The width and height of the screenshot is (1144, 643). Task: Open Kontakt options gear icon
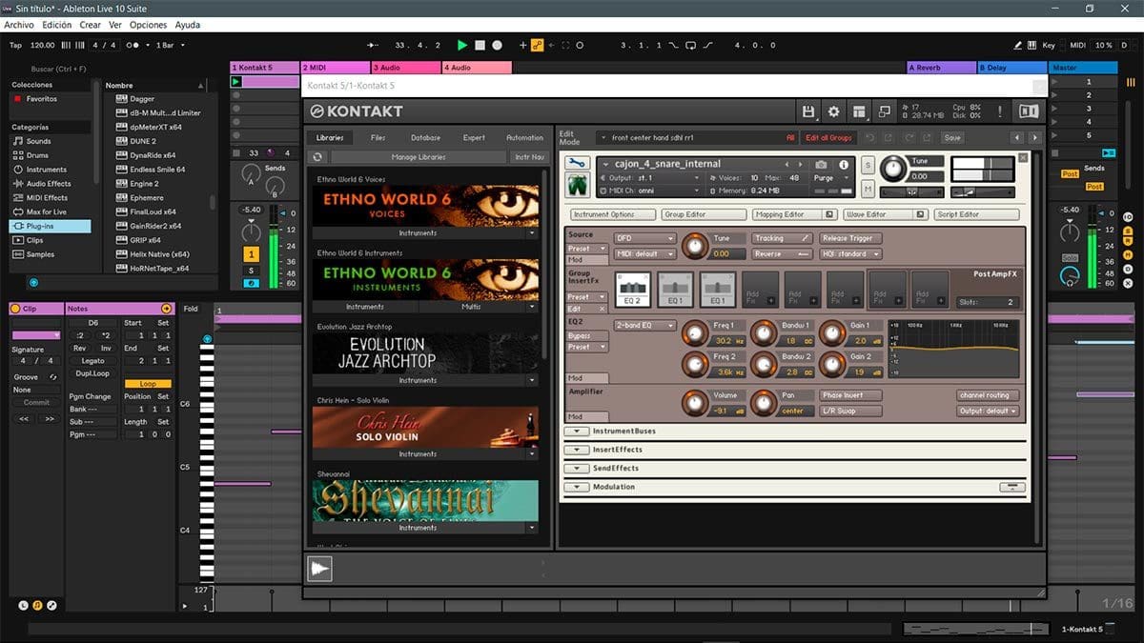tap(833, 111)
